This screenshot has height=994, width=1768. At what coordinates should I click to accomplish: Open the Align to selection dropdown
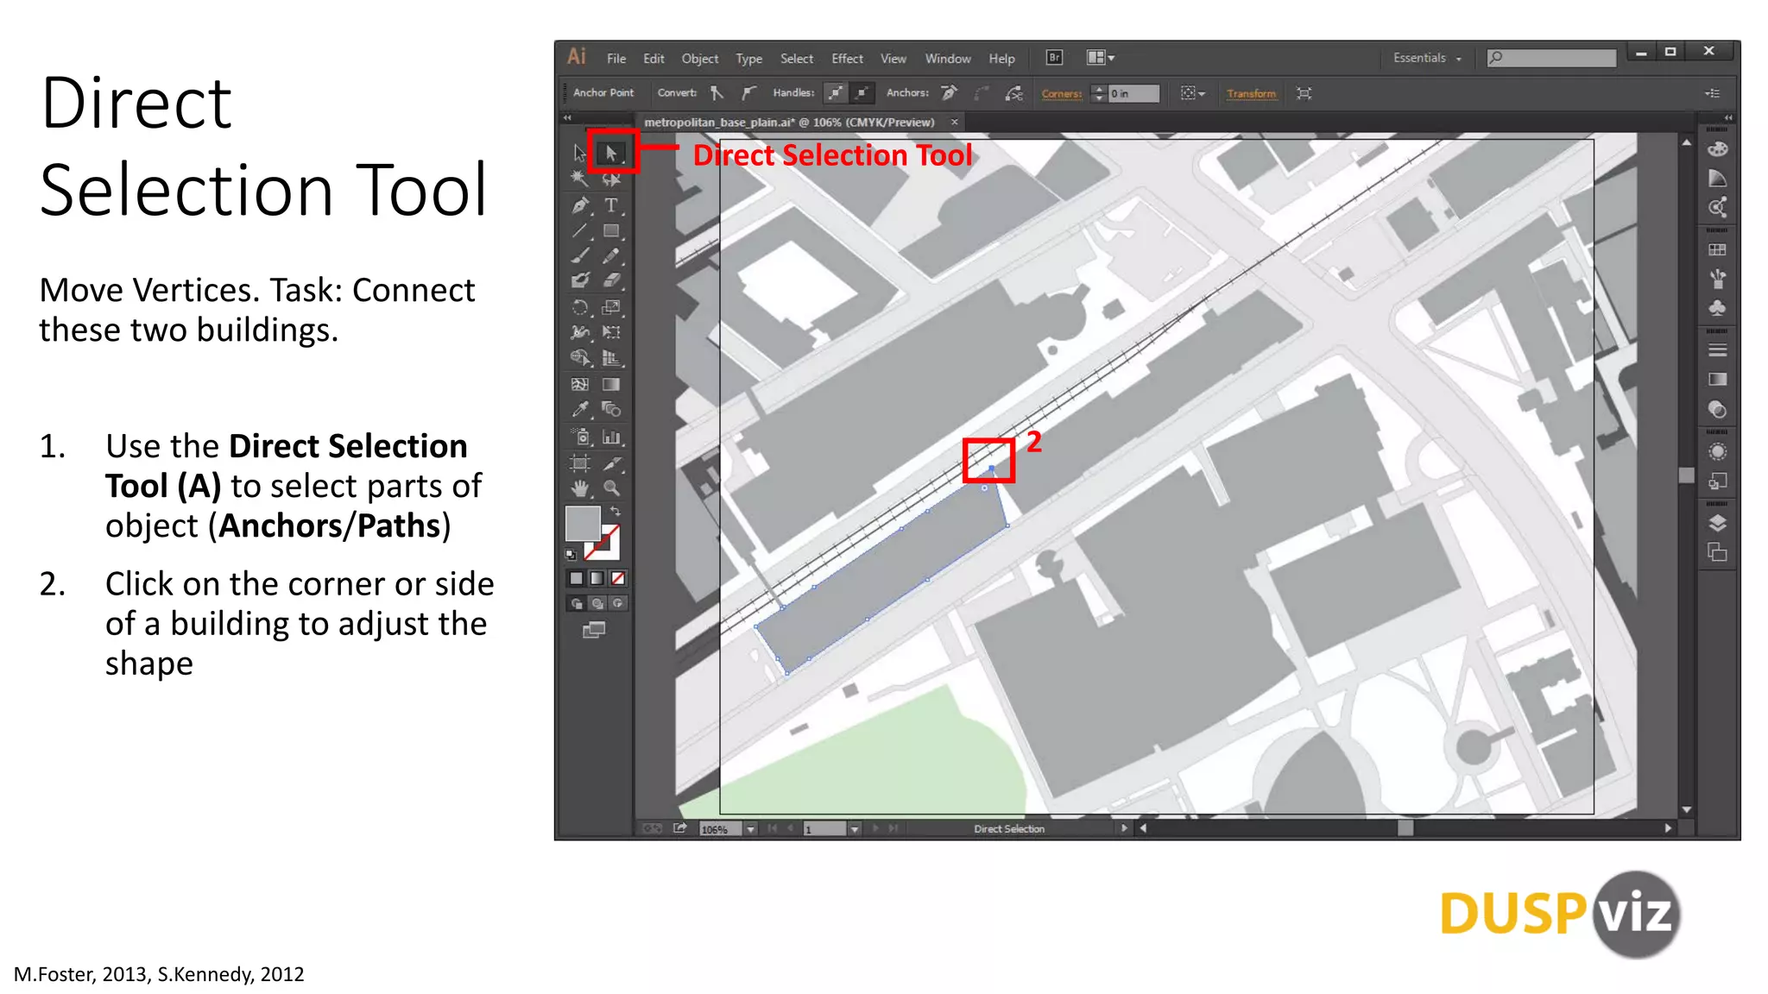1193,93
